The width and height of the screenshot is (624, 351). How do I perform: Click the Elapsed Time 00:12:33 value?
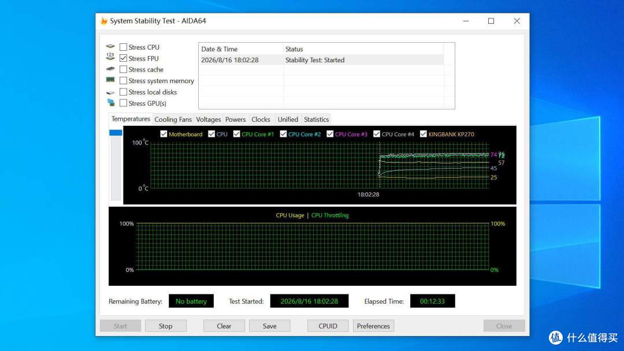(x=432, y=301)
